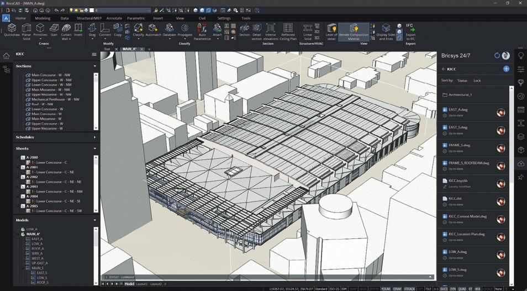Open the settings sliders icon on right sidebar
The width and height of the screenshot is (527, 291).
520,69
